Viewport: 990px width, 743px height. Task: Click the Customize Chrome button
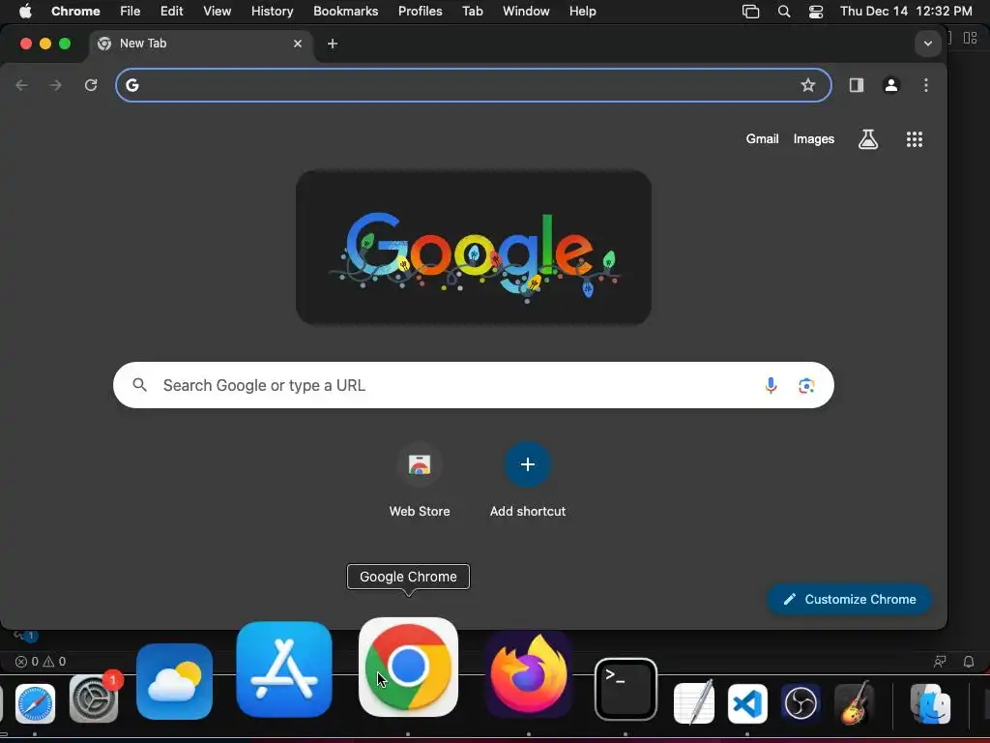click(x=849, y=599)
